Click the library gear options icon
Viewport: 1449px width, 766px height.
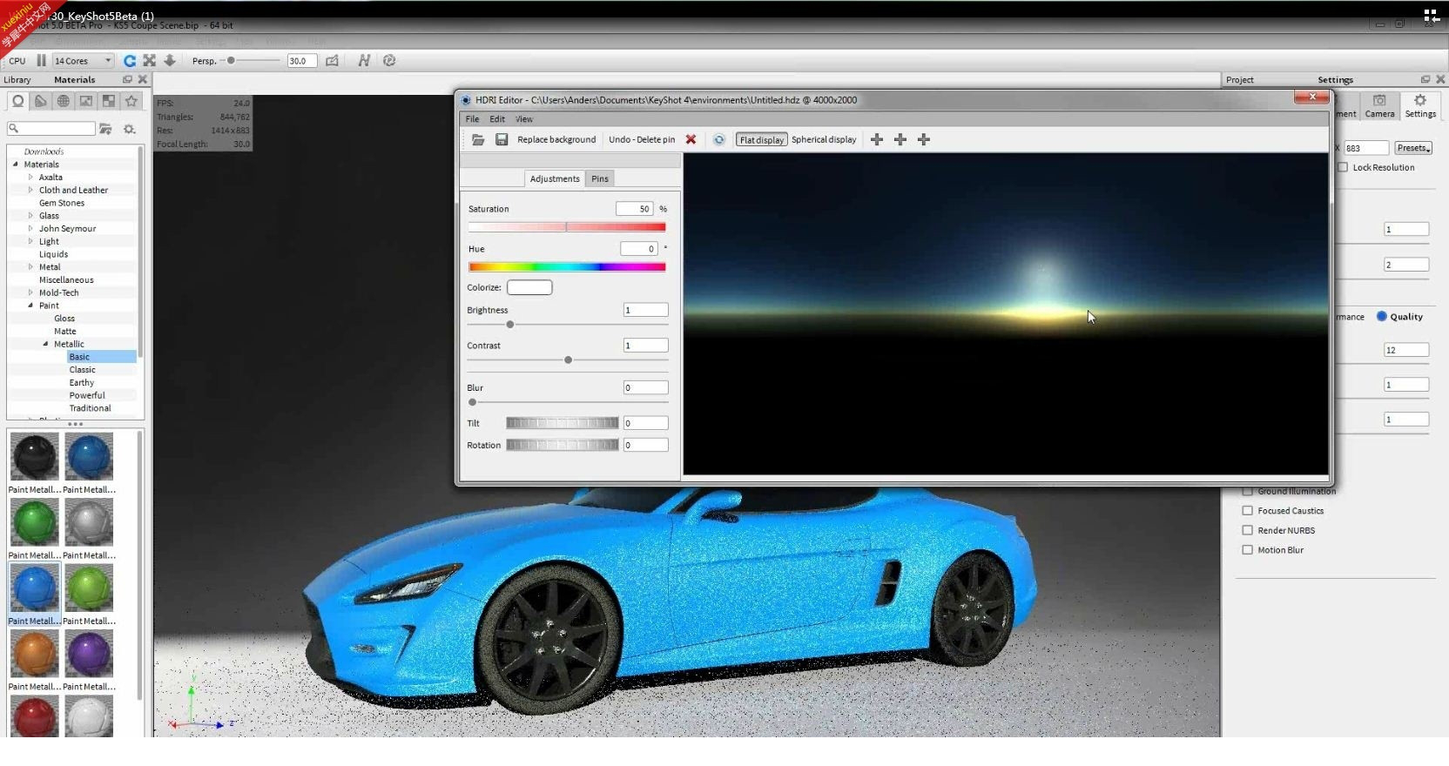click(129, 129)
